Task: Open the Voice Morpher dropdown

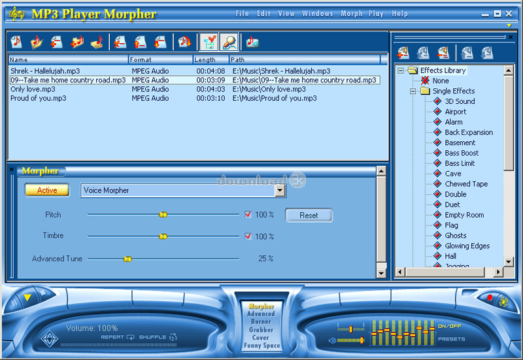Action: 280,191
